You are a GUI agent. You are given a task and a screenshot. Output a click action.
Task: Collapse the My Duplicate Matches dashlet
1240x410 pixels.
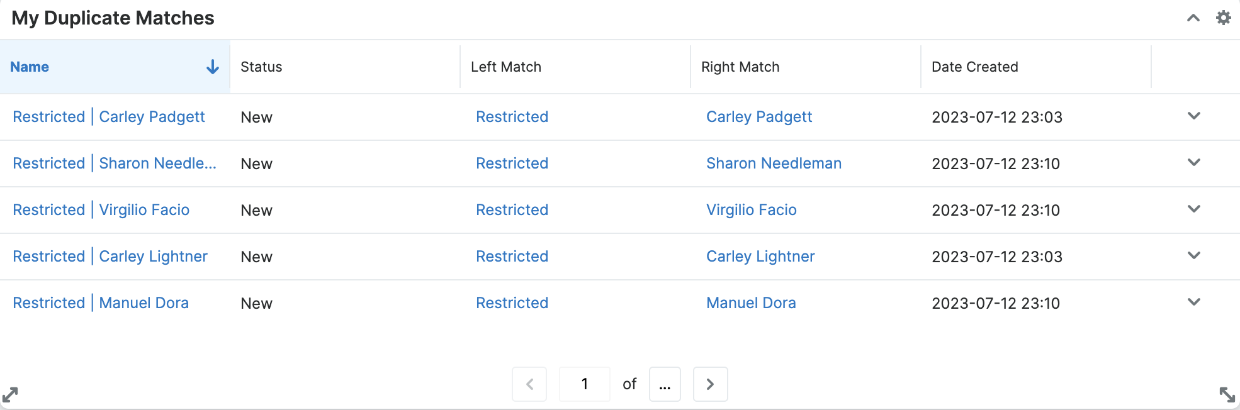tap(1193, 18)
